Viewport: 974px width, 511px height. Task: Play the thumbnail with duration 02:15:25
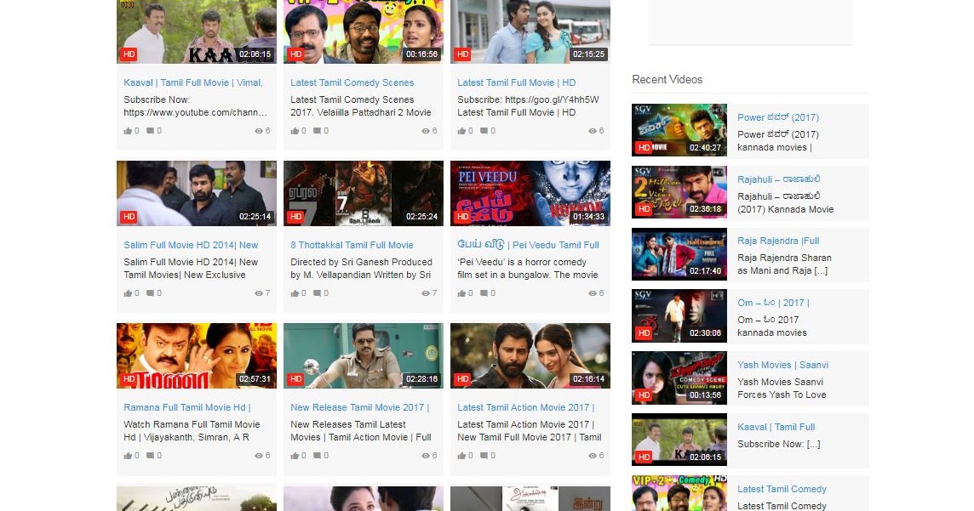(x=530, y=31)
